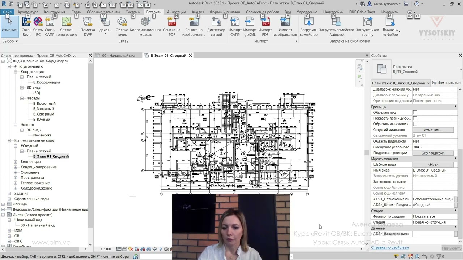The width and height of the screenshot is (463, 260).
Task: Expand the Вентиляция tree node
Action: [x=16, y=162]
